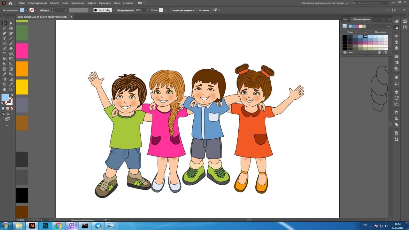This screenshot has height=230, width=409.
Task: Select the Eraser tool
Action: pos(11,49)
